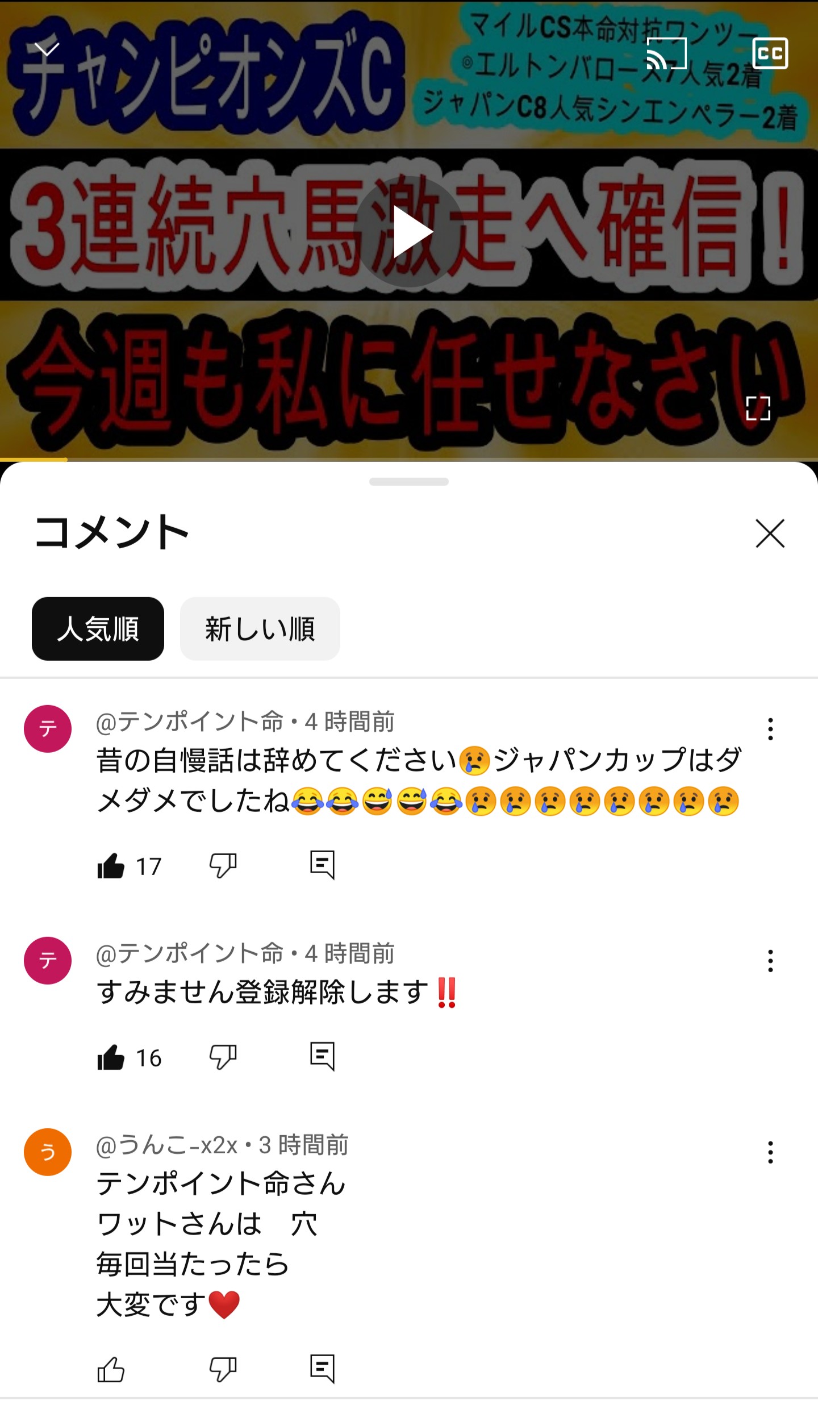The width and height of the screenshot is (818, 1405).
Task: Like the うんこ-x2x comment
Action: 111,1369
